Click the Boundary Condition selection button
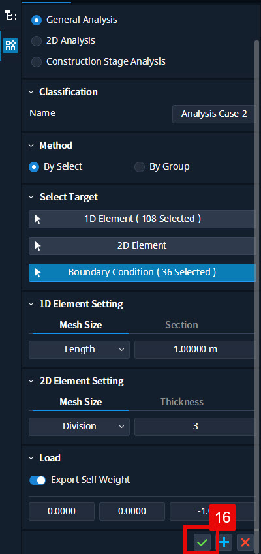Screen dimensions: 261x554 (x=142, y=272)
